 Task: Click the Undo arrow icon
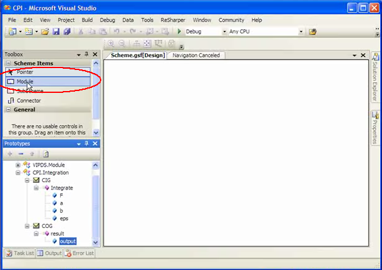click(116, 32)
